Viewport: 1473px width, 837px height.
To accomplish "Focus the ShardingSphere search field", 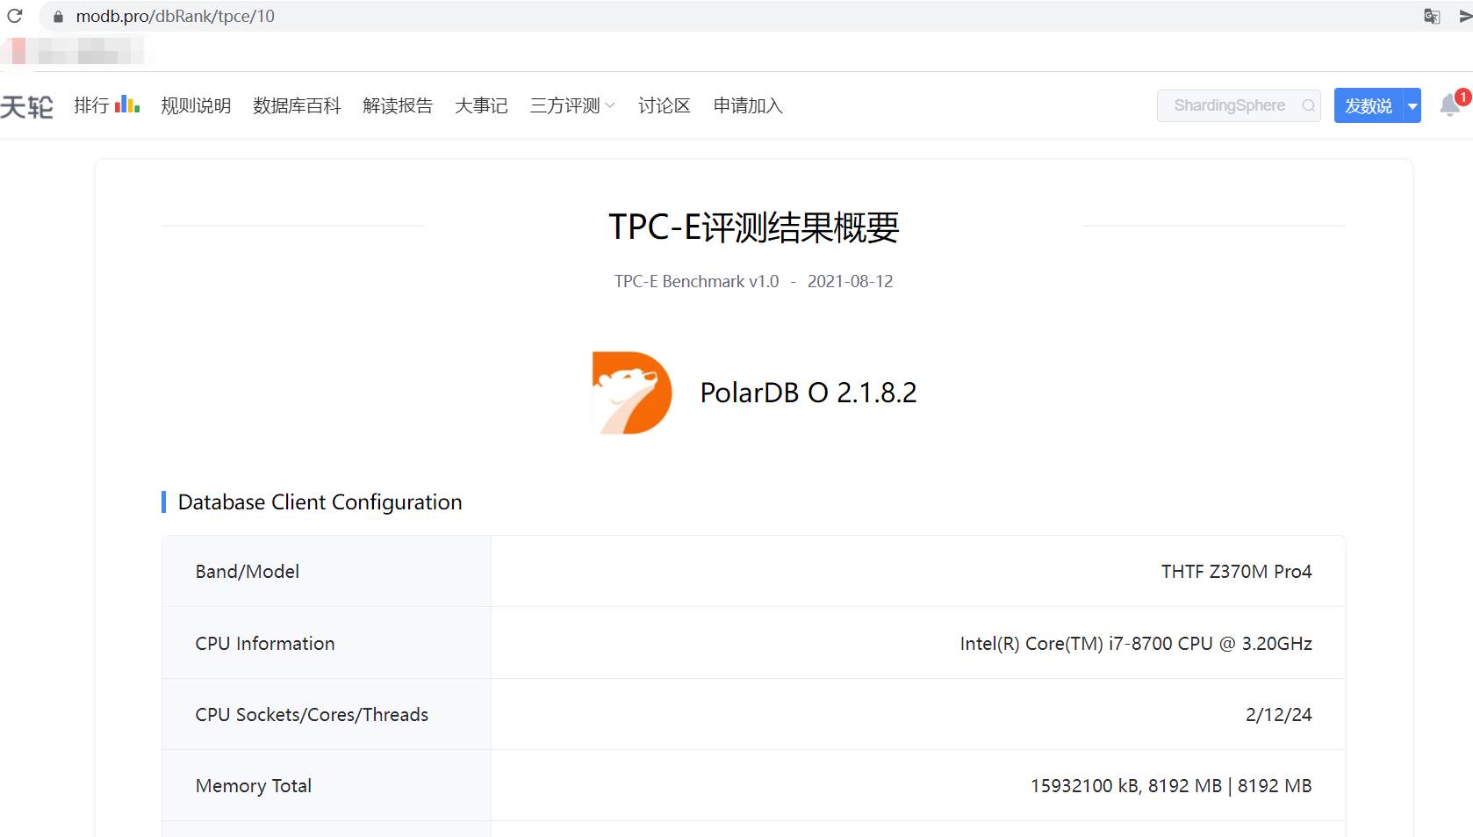I will point(1239,105).
